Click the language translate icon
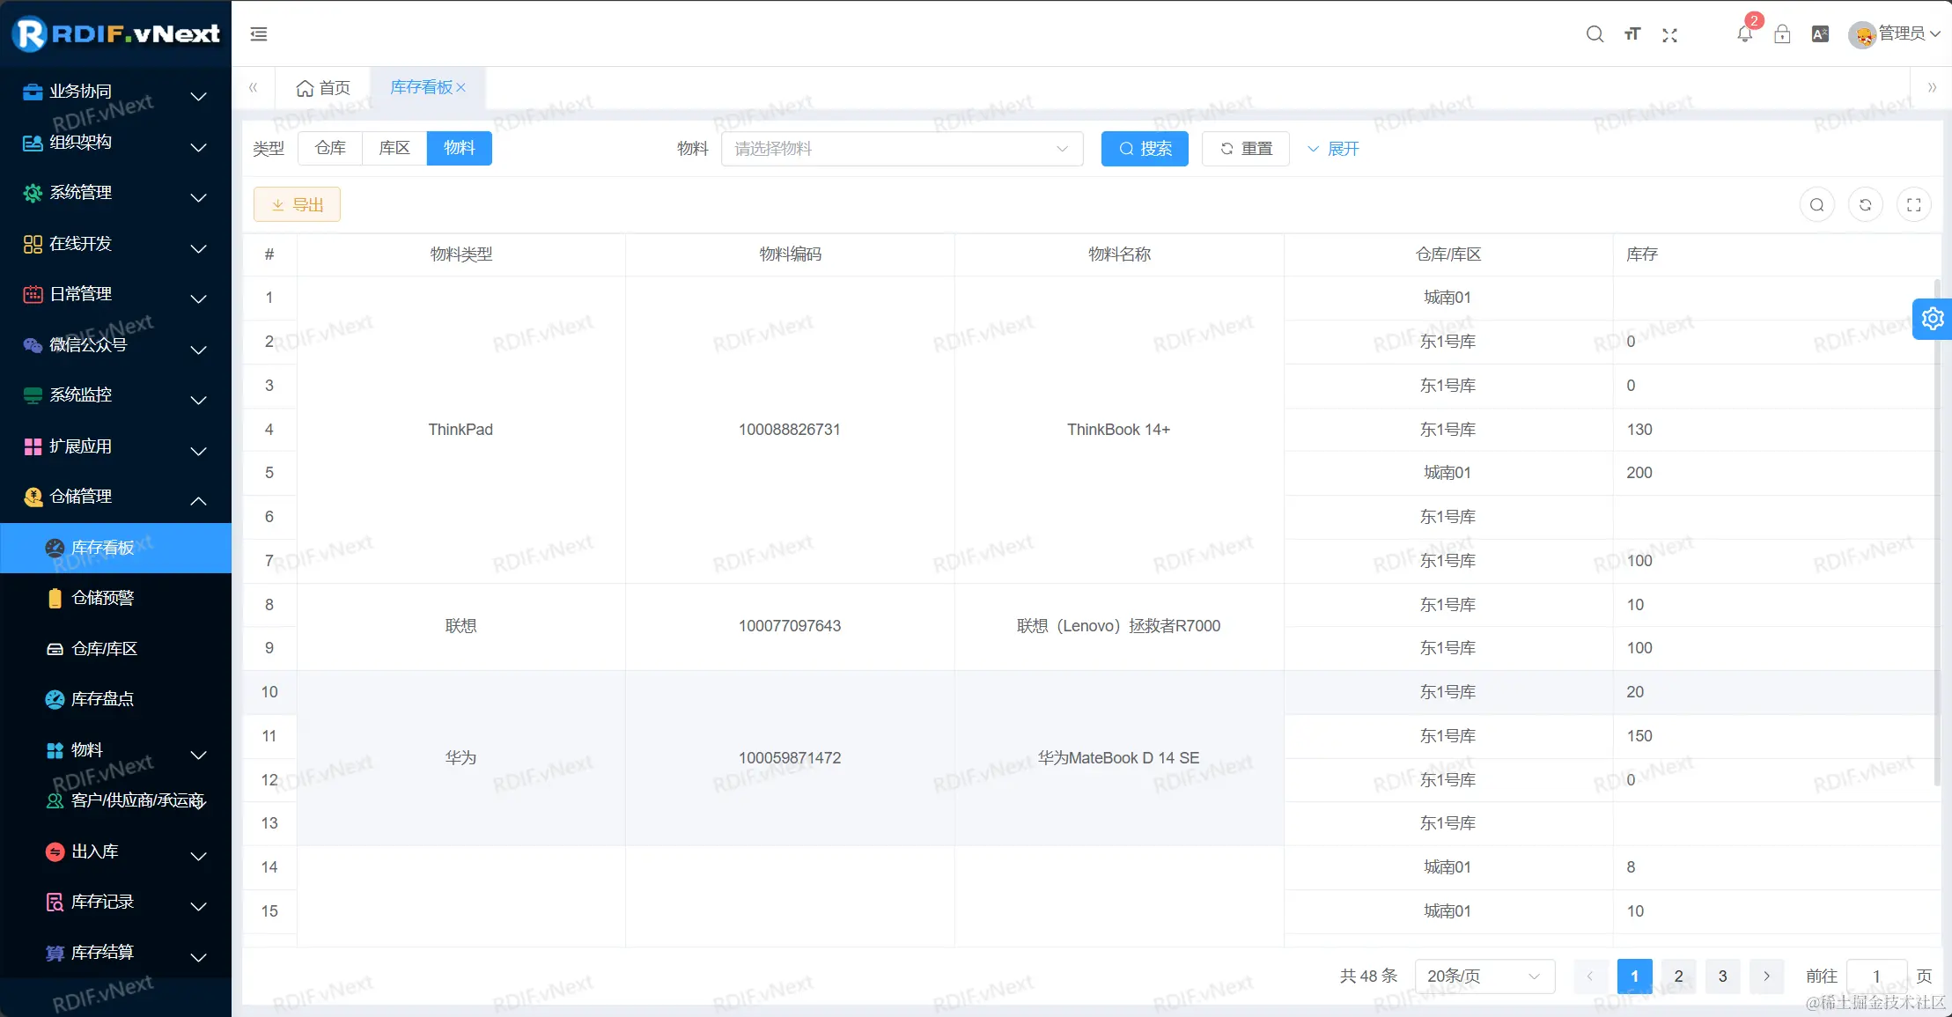 [1820, 34]
